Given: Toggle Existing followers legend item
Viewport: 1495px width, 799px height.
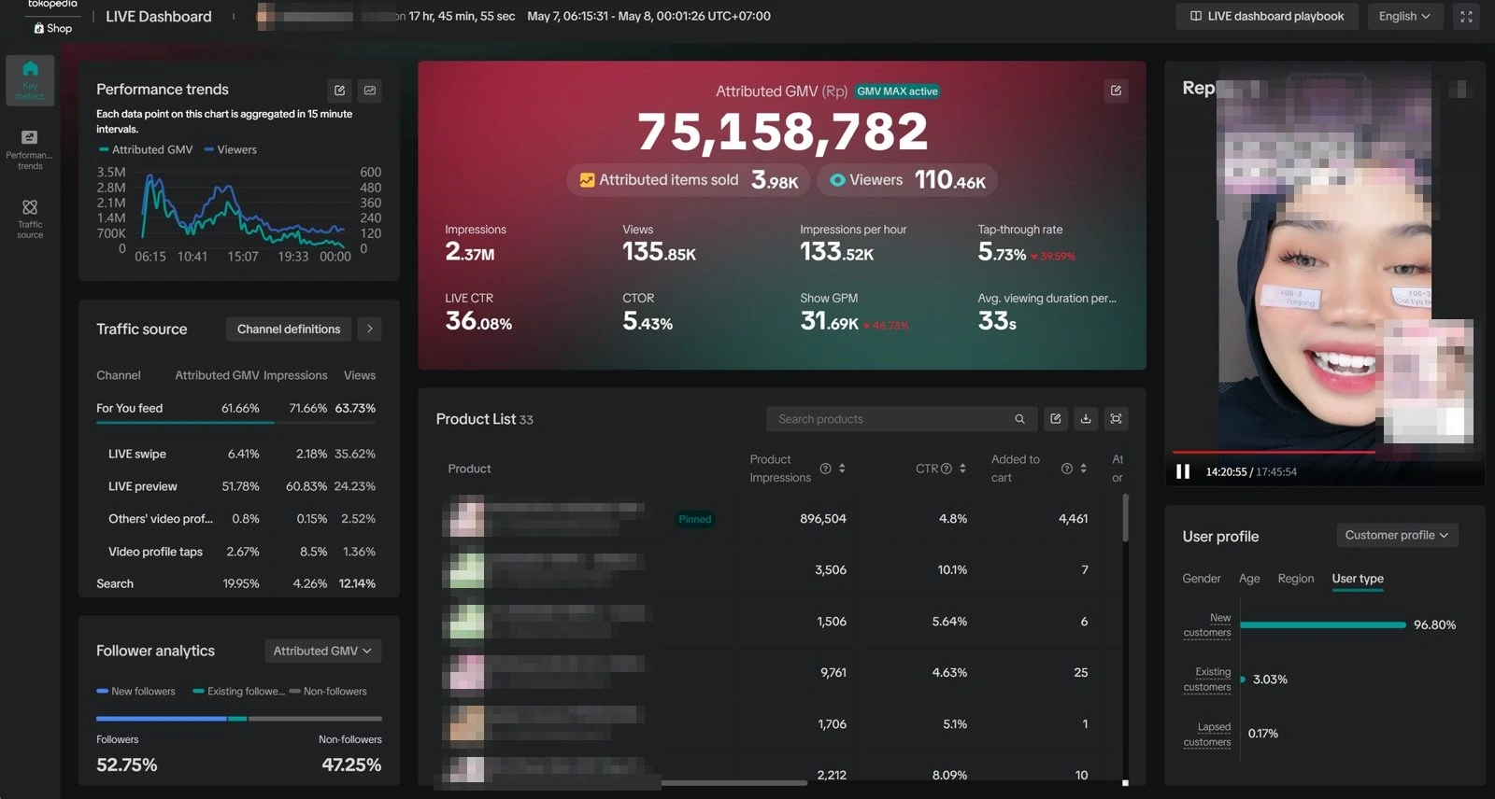Looking at the screenshot, I should [238, 692].
